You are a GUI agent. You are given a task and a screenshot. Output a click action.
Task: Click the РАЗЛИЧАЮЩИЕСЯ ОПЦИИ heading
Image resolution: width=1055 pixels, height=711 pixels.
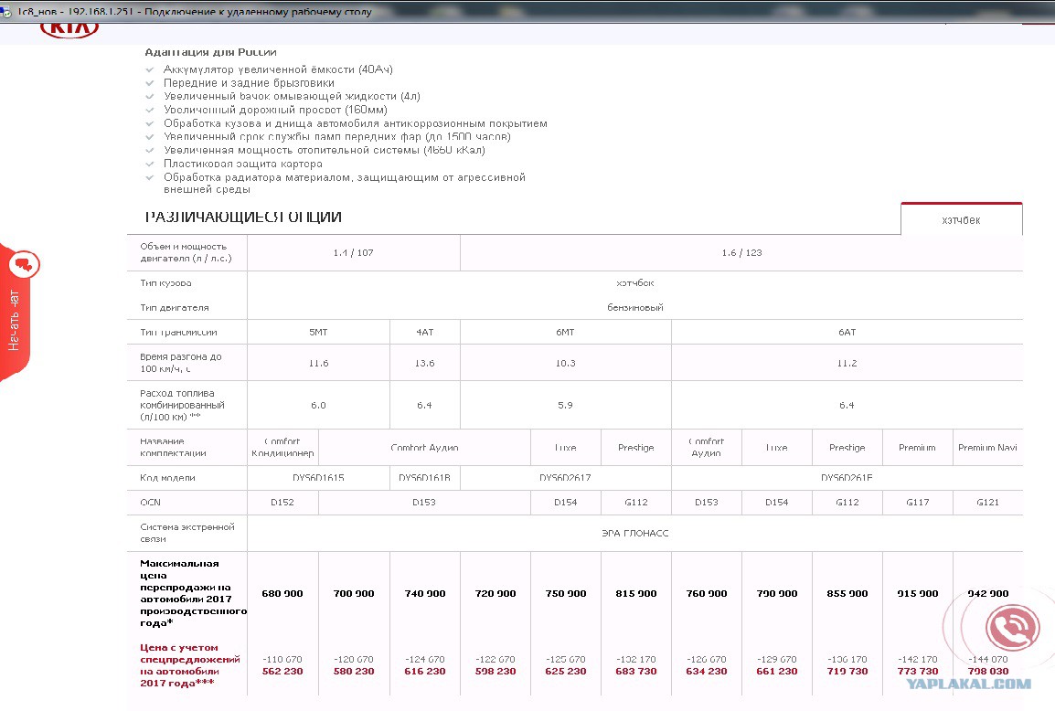[x=243, y=217]
